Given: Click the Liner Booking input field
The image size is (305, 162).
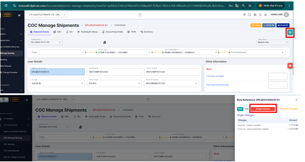Looking at the screenshot, I should click(x=114, y=72).
